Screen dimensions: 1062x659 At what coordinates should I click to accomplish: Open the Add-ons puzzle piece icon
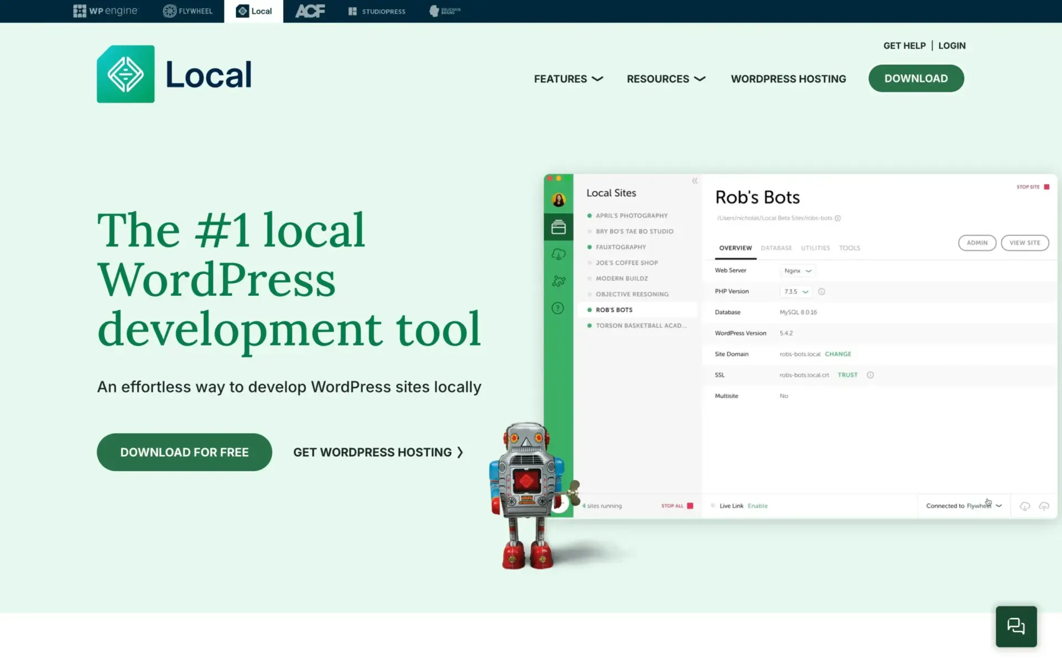tap(559, 281)
